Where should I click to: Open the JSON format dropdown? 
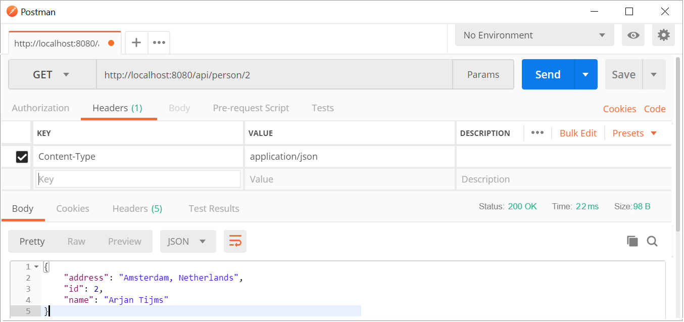[187, 242]
